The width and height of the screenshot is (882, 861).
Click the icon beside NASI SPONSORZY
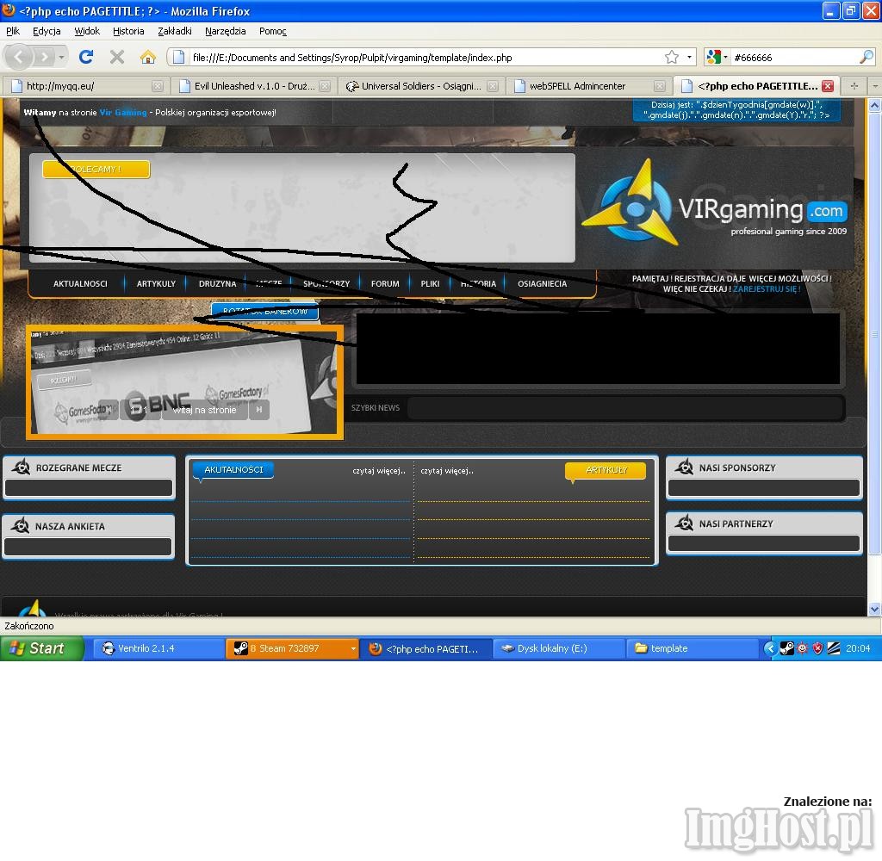tap(684, 467)
